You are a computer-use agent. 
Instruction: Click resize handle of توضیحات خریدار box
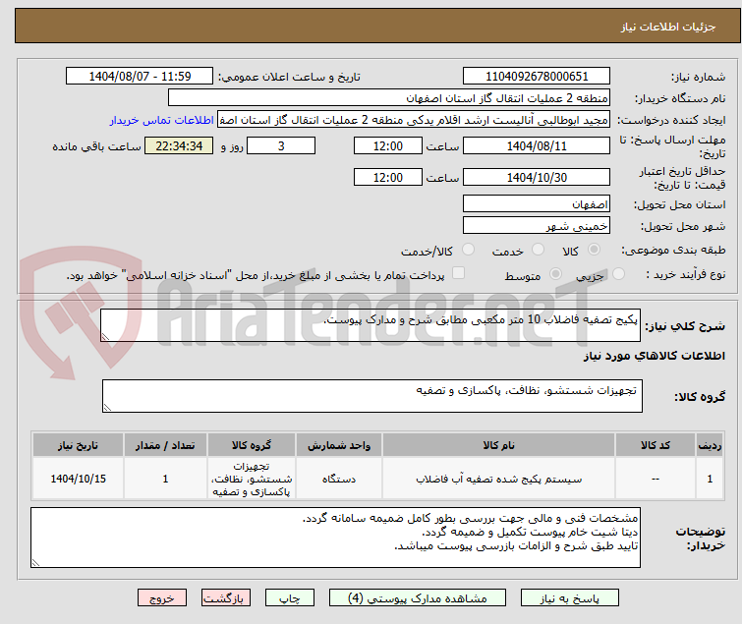click(36, 562)
